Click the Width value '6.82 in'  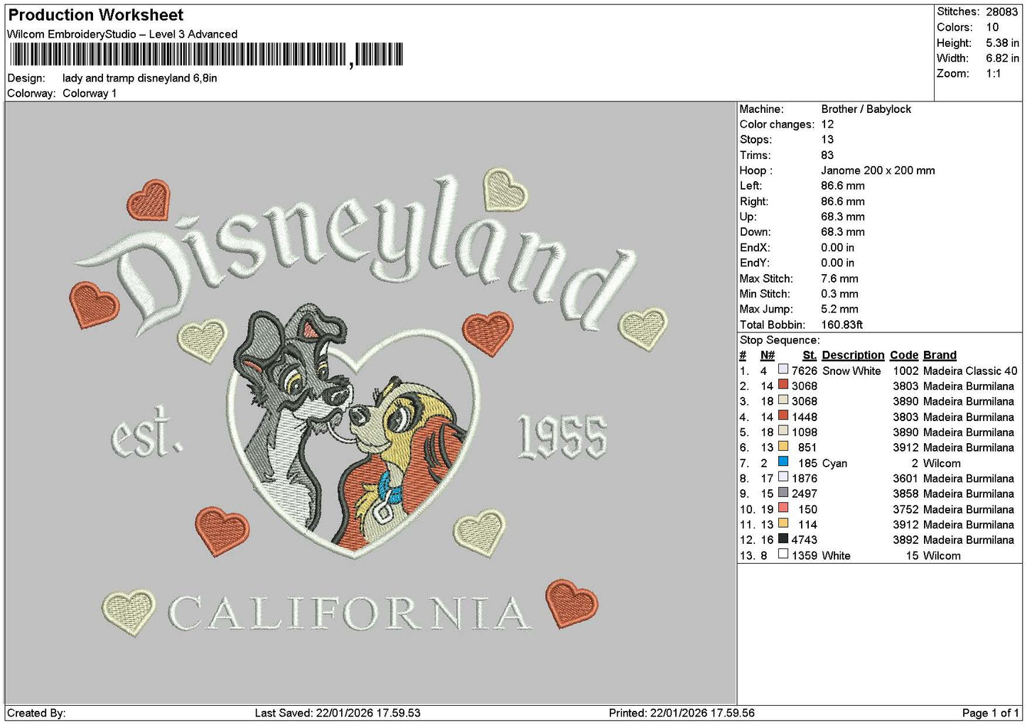click(1002, 58)
